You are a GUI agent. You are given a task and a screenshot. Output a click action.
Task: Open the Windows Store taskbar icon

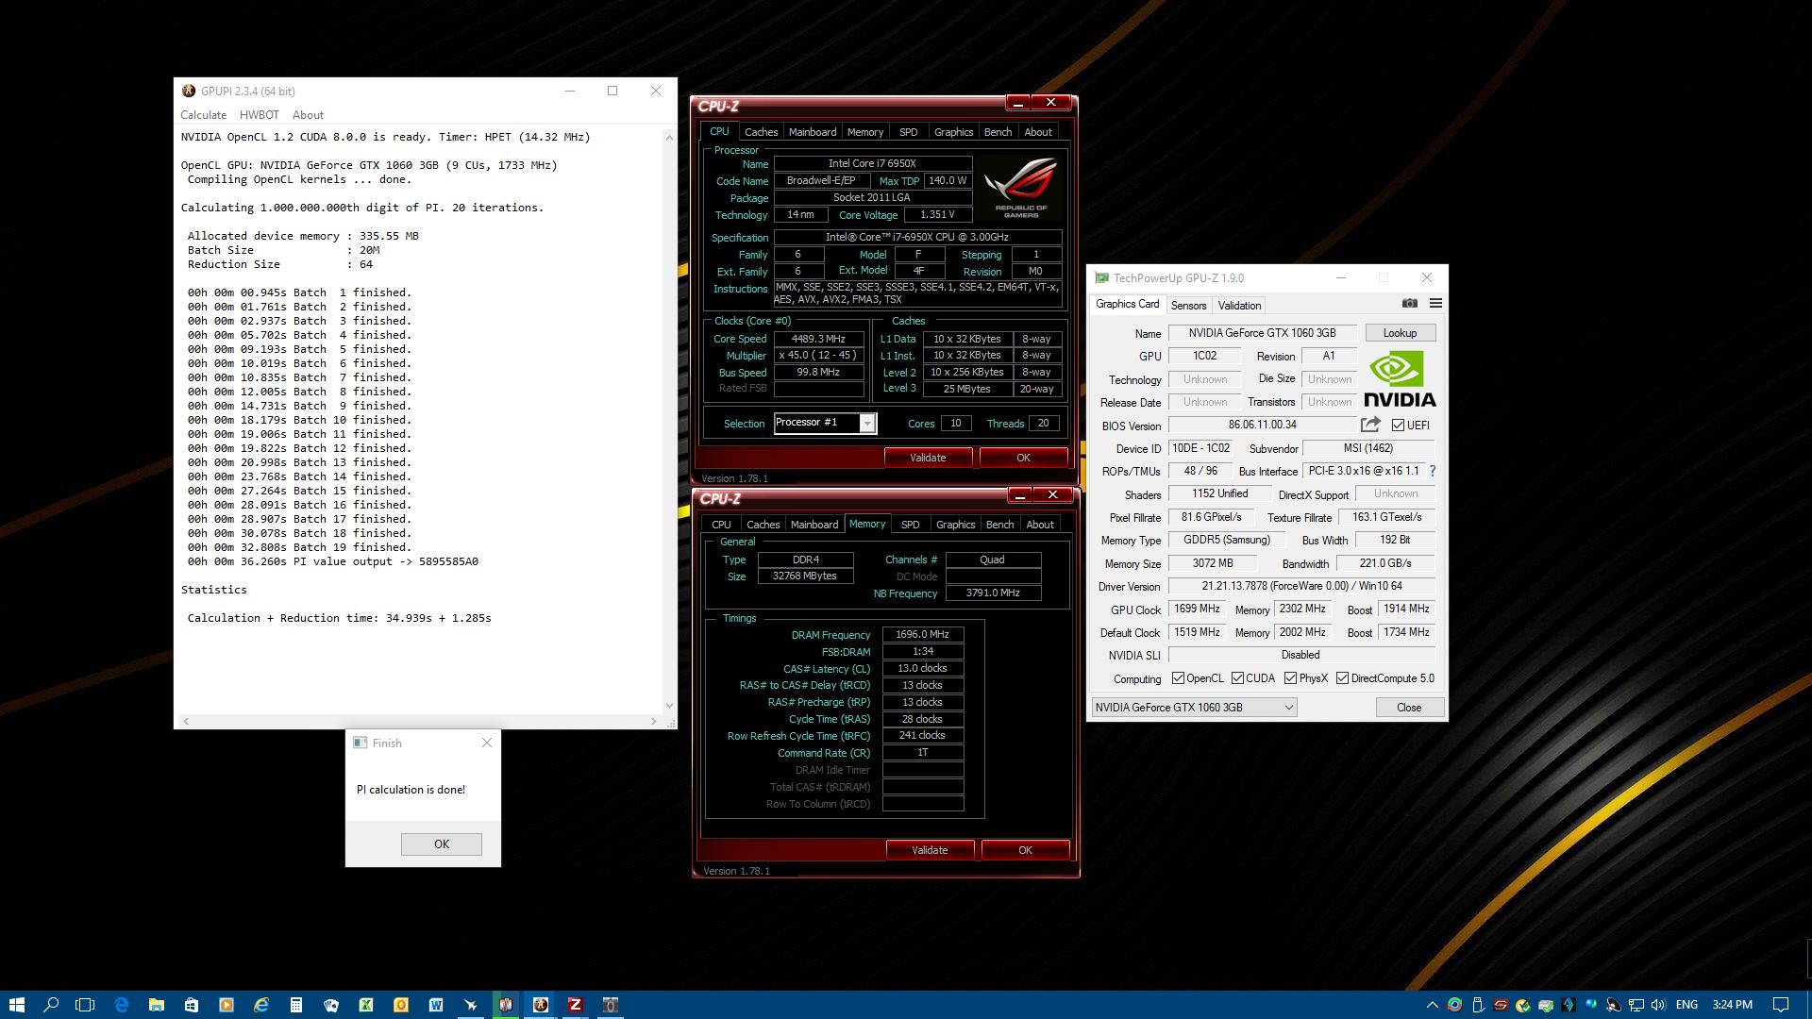coord(191,1005)
